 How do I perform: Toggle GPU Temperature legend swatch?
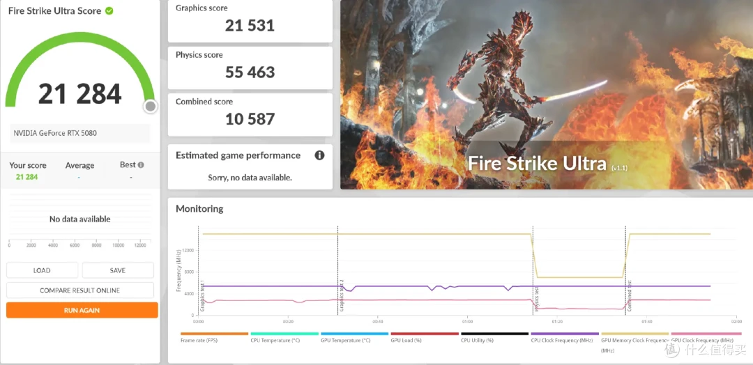pos(354,334)
